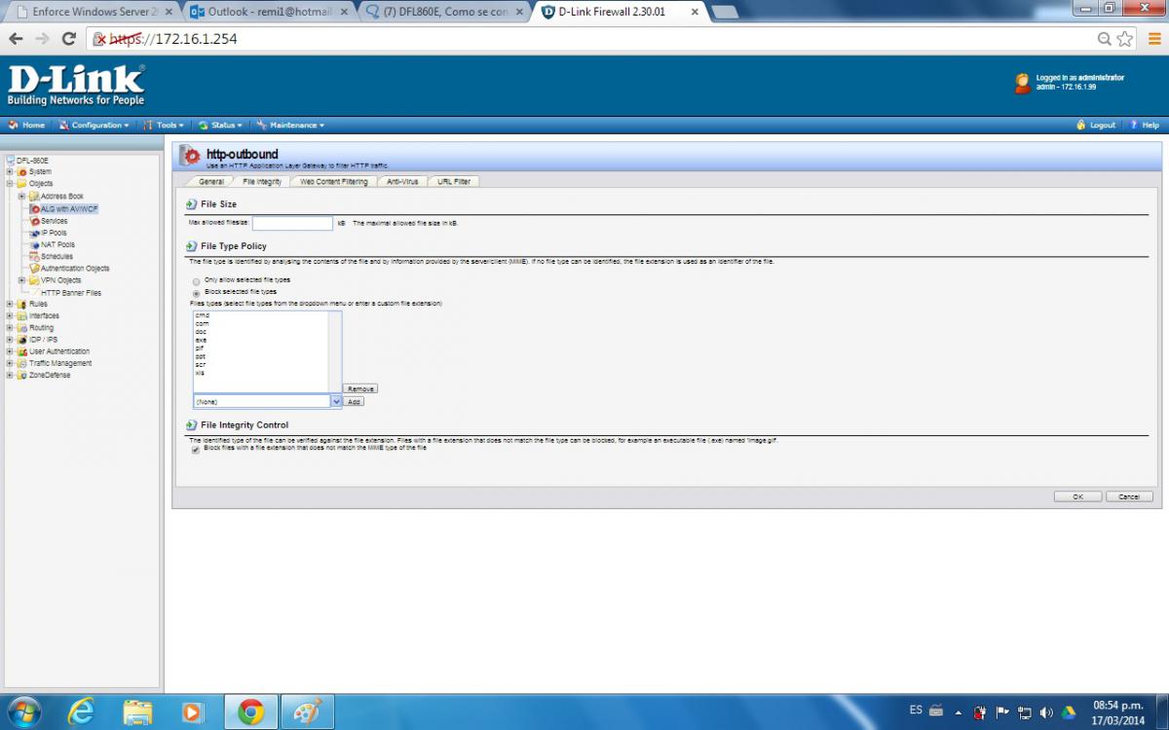Click the ZoneDefense icon
Image resolution: width=1169 pixels, height=730 pixels.
21,376
